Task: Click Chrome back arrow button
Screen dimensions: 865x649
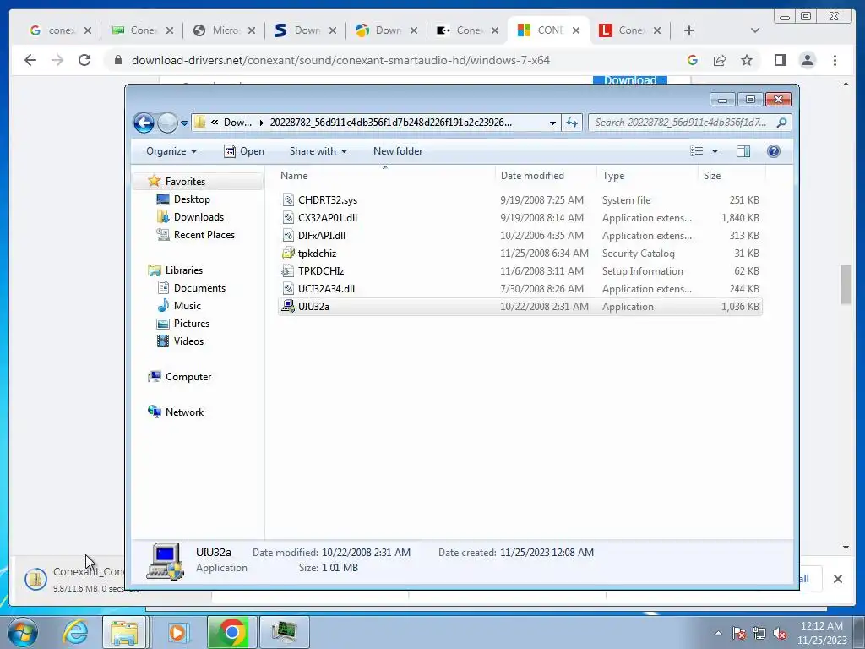Action: point(30,60)
